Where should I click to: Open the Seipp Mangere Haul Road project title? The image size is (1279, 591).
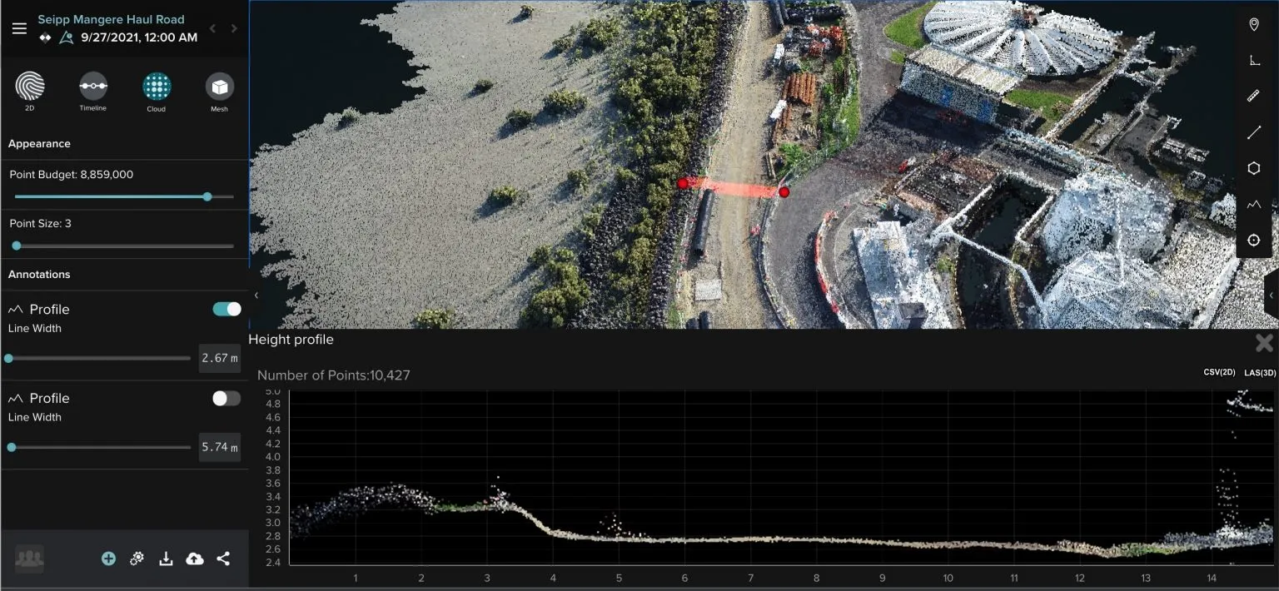click(x=112, y=19)
